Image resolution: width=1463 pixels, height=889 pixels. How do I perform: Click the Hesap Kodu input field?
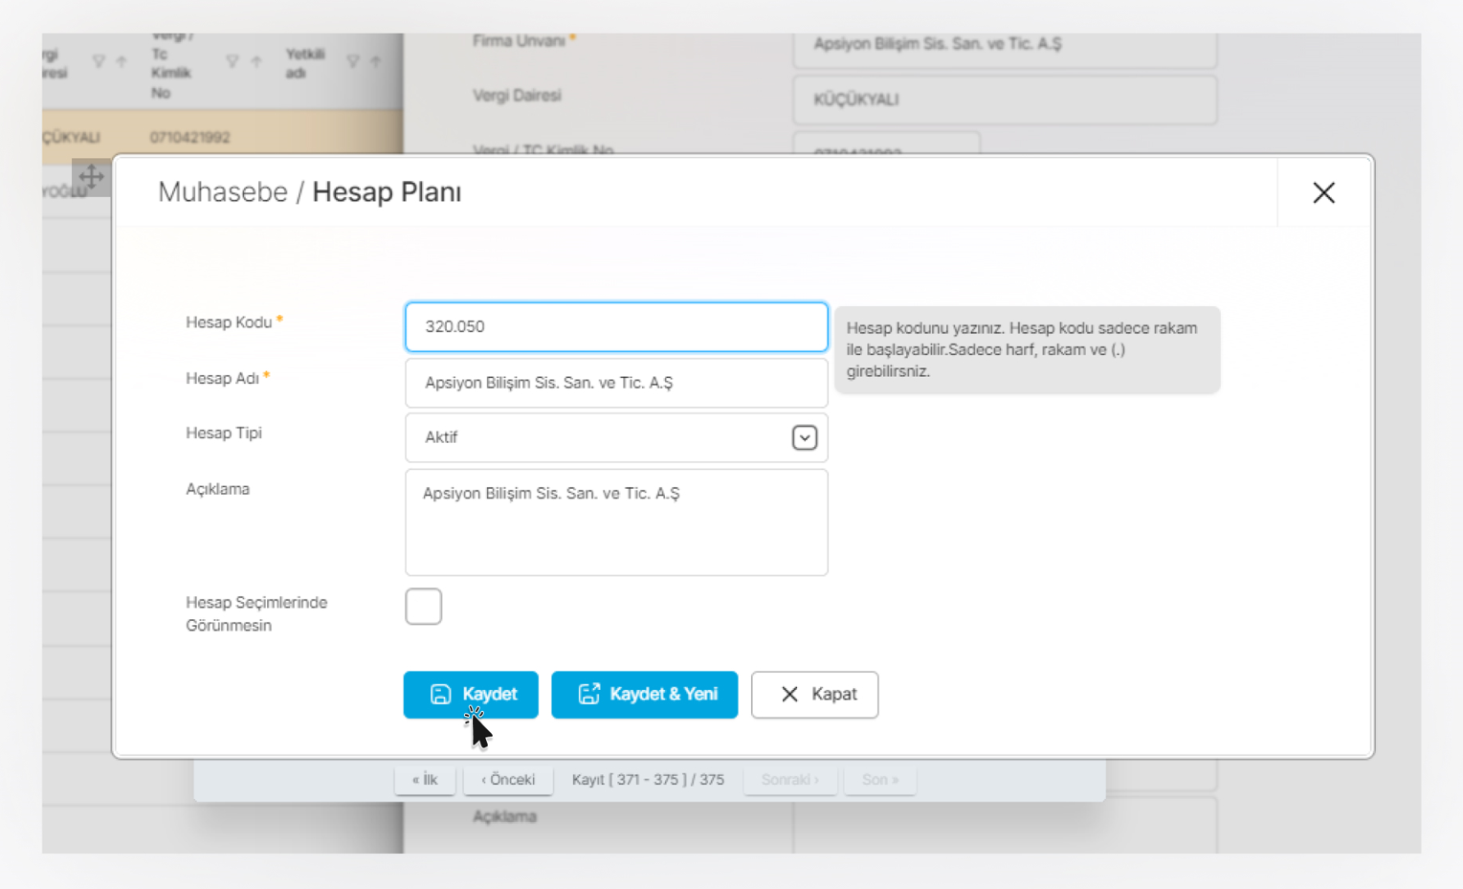tap(616, 326)
